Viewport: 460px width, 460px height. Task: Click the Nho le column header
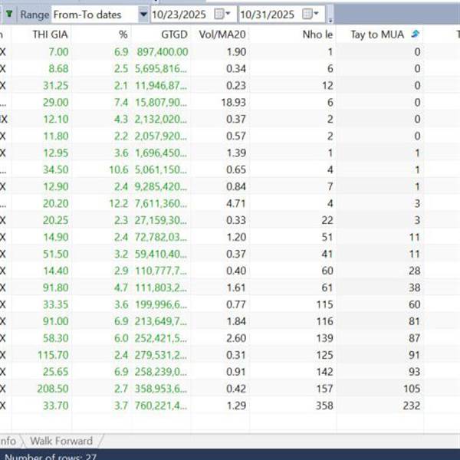click(x=317, y=34)
